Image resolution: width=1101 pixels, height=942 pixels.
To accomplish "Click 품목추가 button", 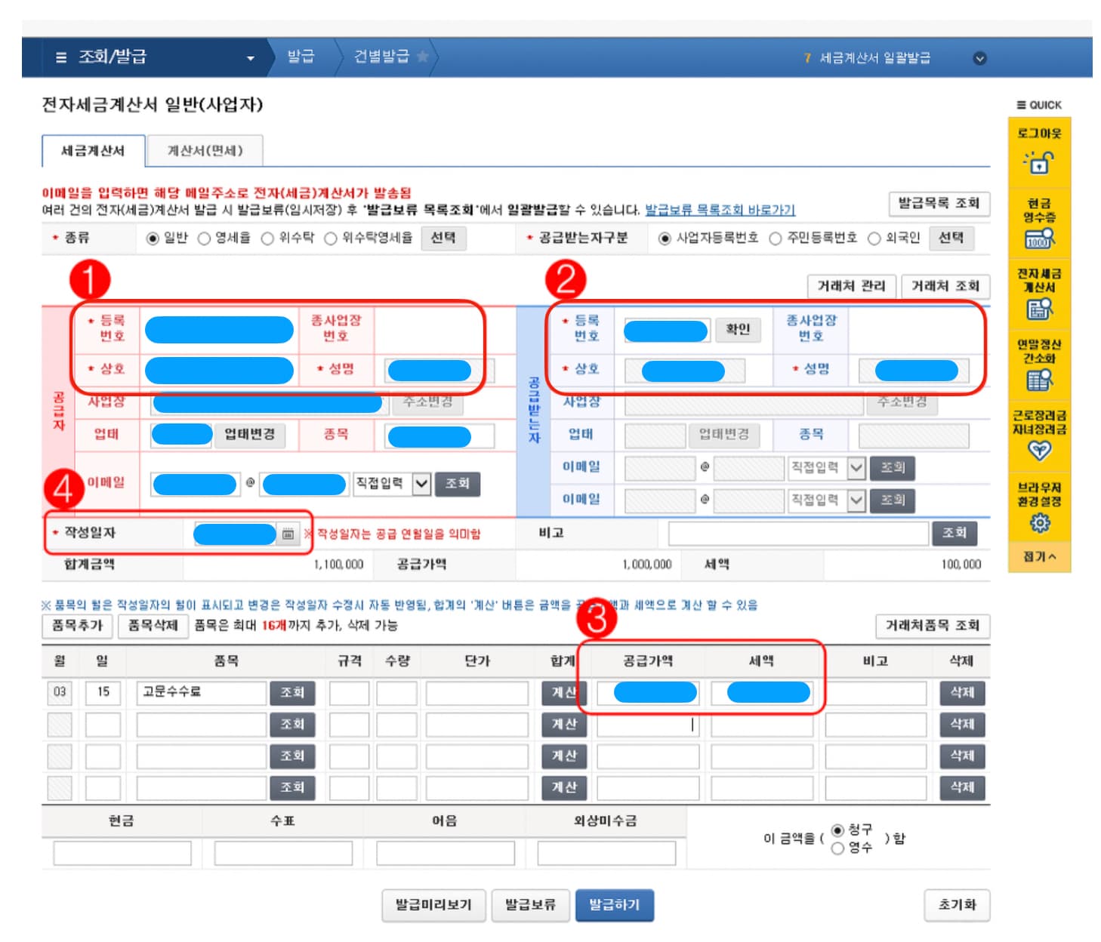I will [77, 626].
